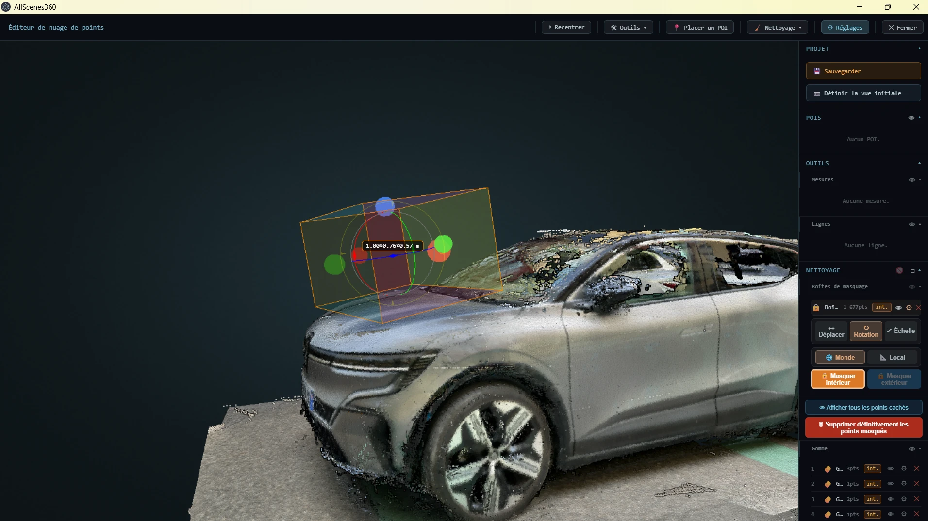Click Masquer extérieur button
This screenshot has height=521, width=928.
point(894,379)
